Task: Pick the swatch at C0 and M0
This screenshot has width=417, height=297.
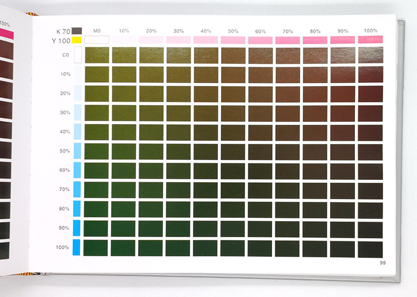Action: point(97,55)
